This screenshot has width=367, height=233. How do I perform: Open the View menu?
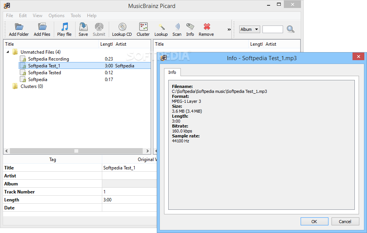(37, 16)
